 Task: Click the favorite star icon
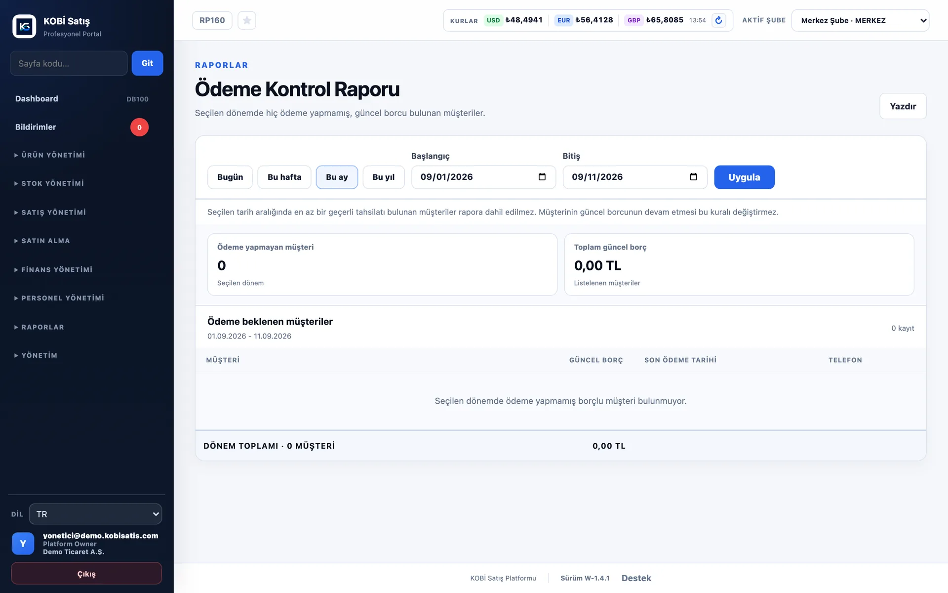pyautogui.click(x=247, y=20)
